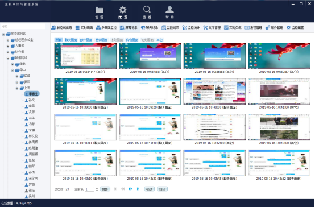
Task: Select the 搜索画面 filter tab
Action: [x=101, y=40]
